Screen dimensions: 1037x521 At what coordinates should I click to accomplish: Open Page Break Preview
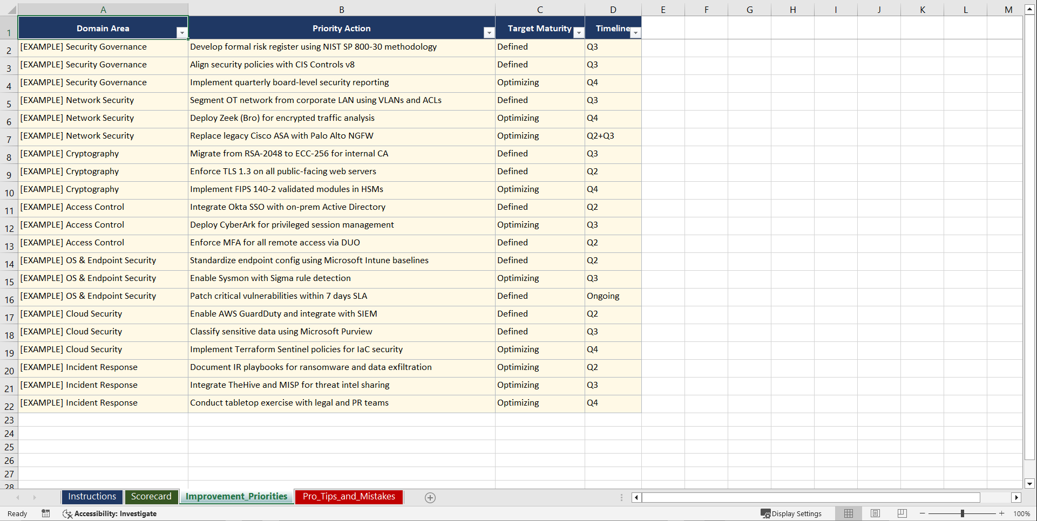pyautogui.click(x=902, y=513)
